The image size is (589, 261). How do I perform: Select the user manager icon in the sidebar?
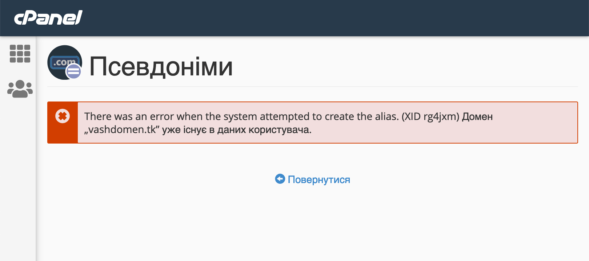(19, 88)
